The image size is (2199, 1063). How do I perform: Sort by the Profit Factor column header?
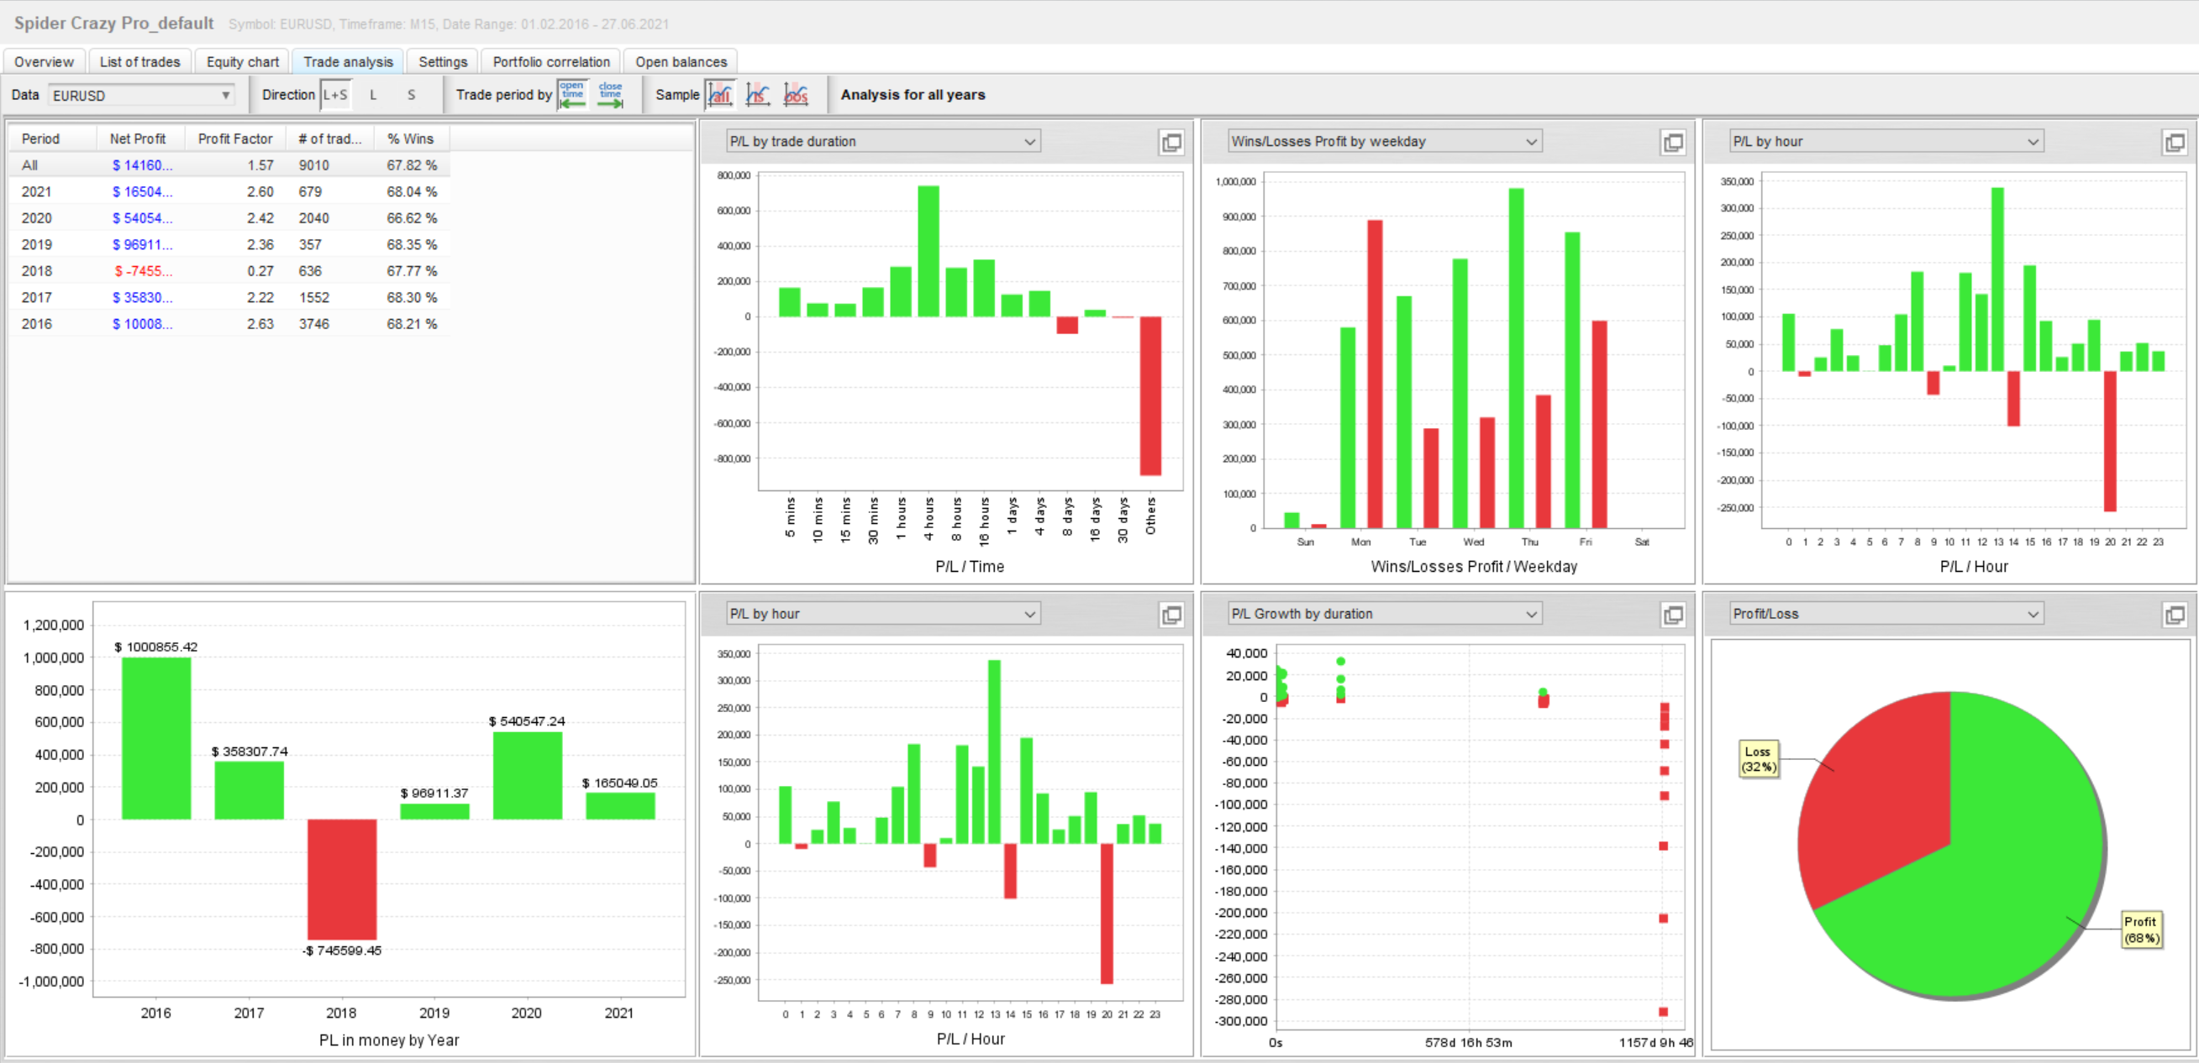coord(235,139)
